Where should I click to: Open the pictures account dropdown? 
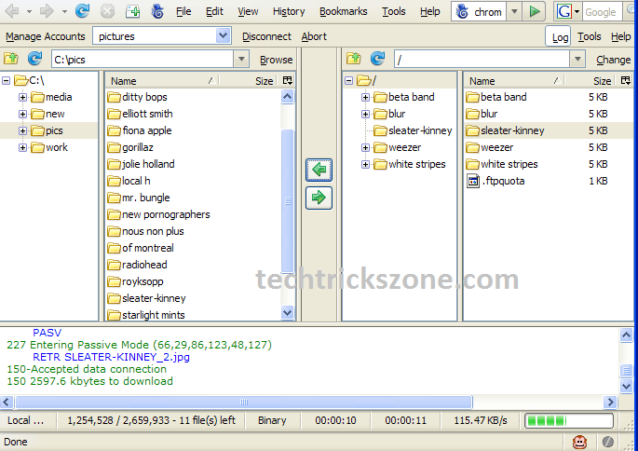[223, 36]
